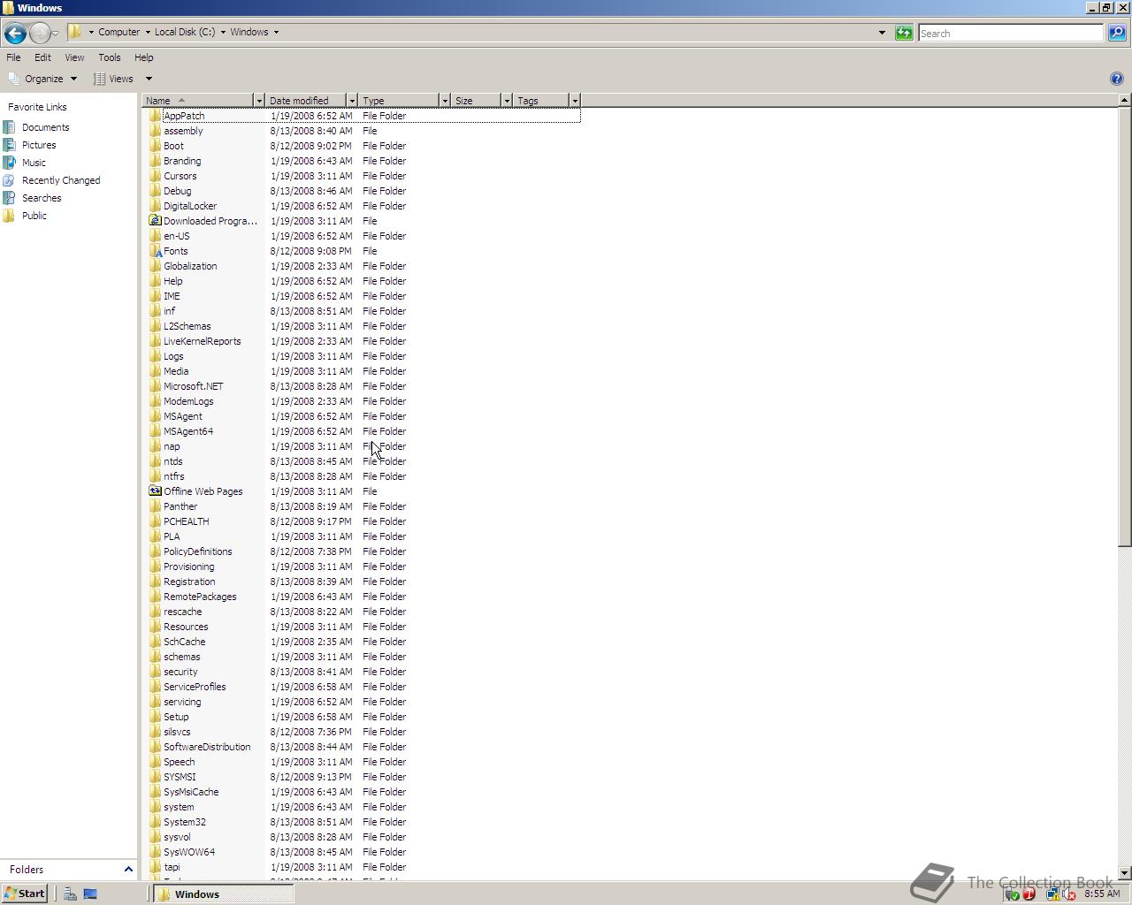The width and height of the screenshot is (1132, 905).
Task: Click the Favorite Links heading
Action: [x=37, y=107]
